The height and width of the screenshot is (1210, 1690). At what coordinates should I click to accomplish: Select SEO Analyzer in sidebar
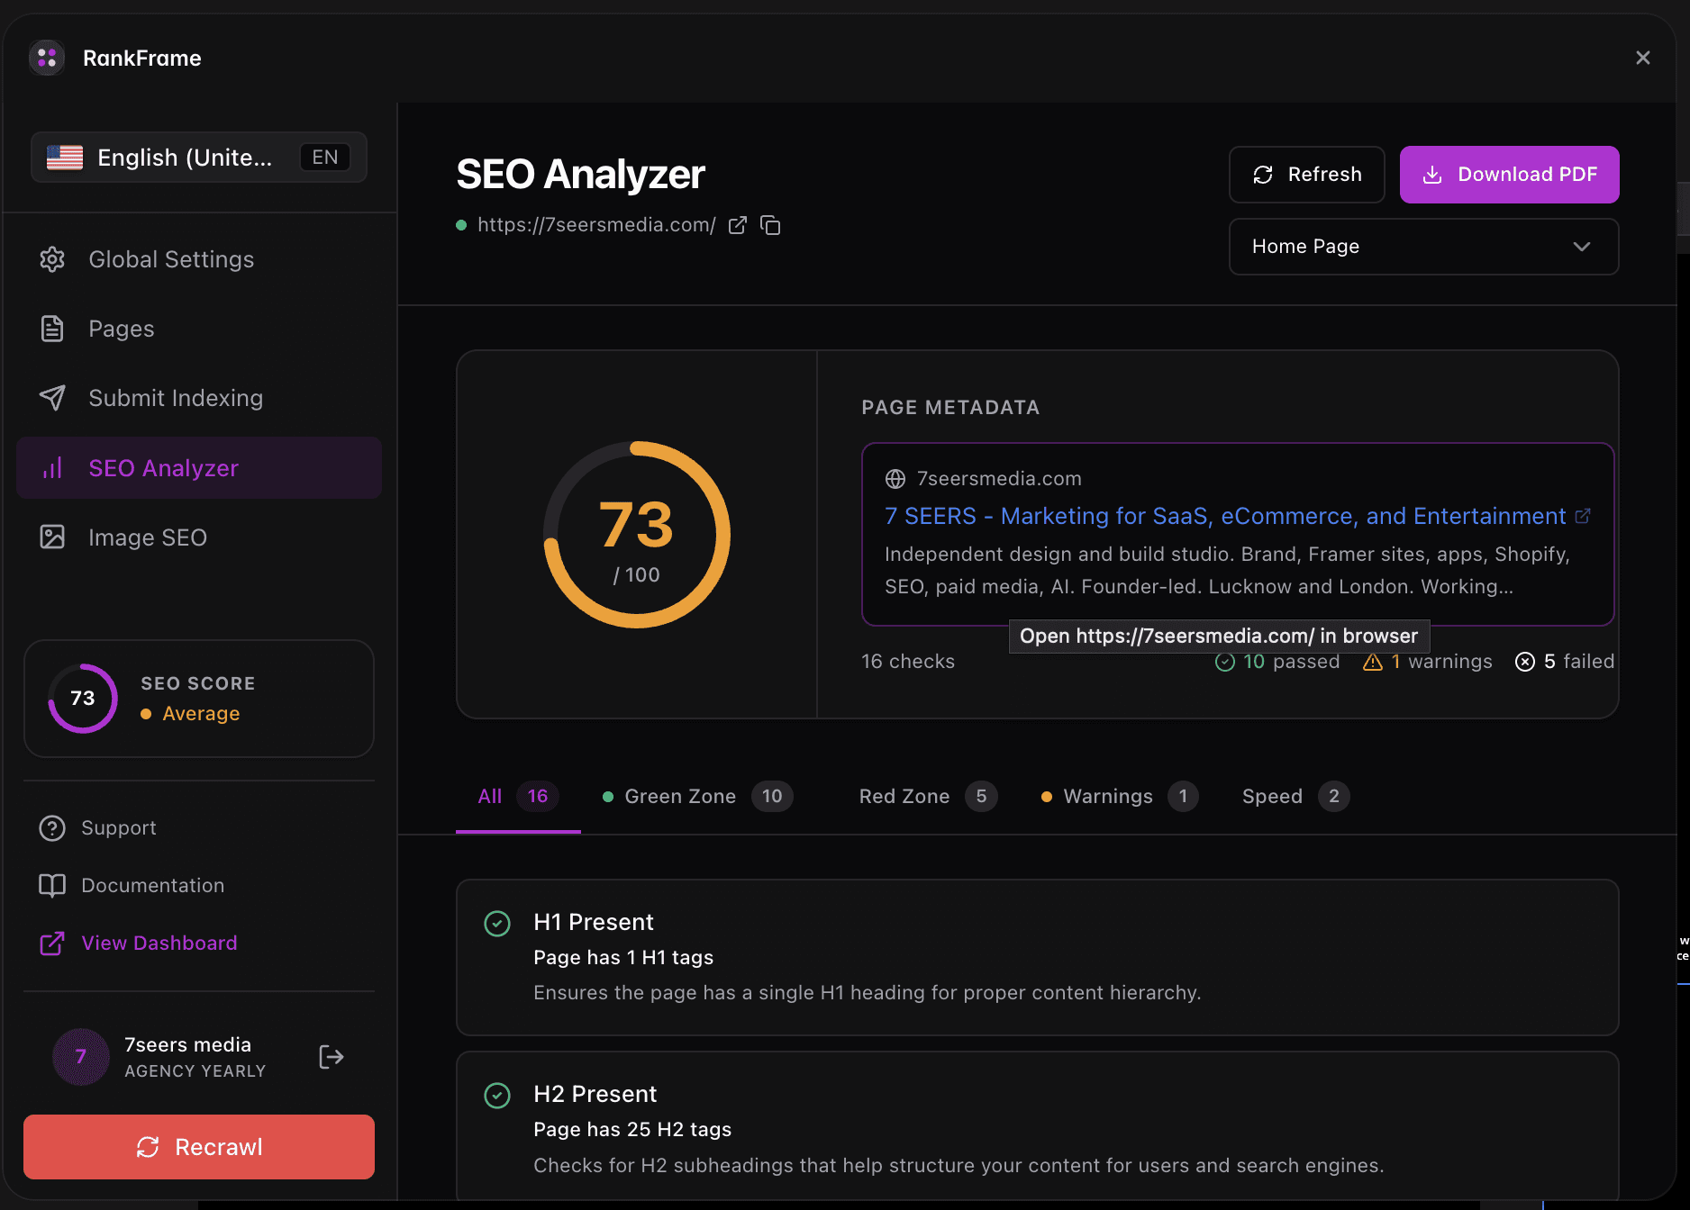point(199,468)
